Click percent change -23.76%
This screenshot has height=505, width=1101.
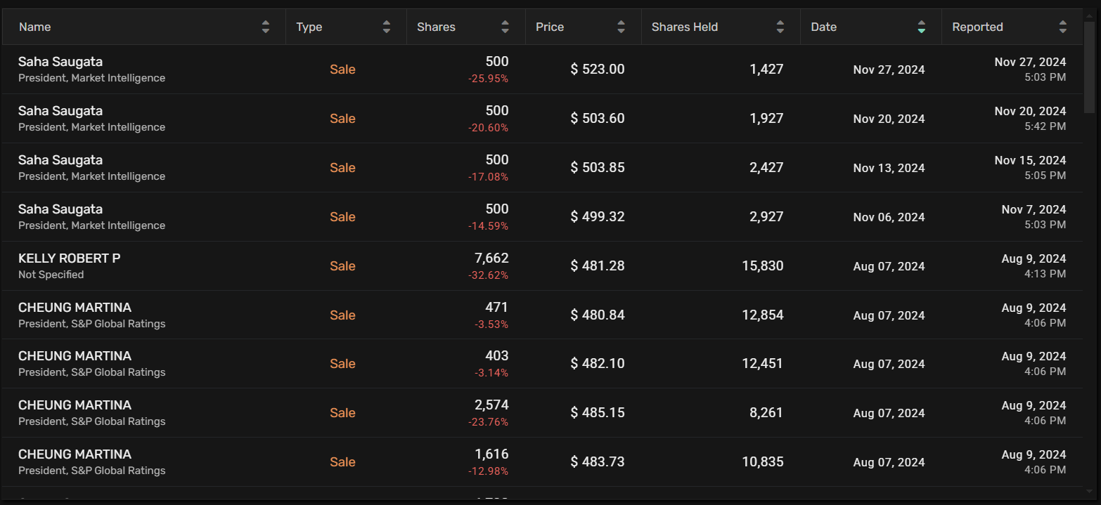click(488, 422)
